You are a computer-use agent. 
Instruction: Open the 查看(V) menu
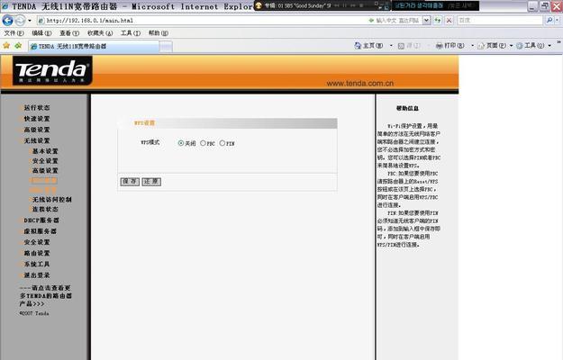69,33
